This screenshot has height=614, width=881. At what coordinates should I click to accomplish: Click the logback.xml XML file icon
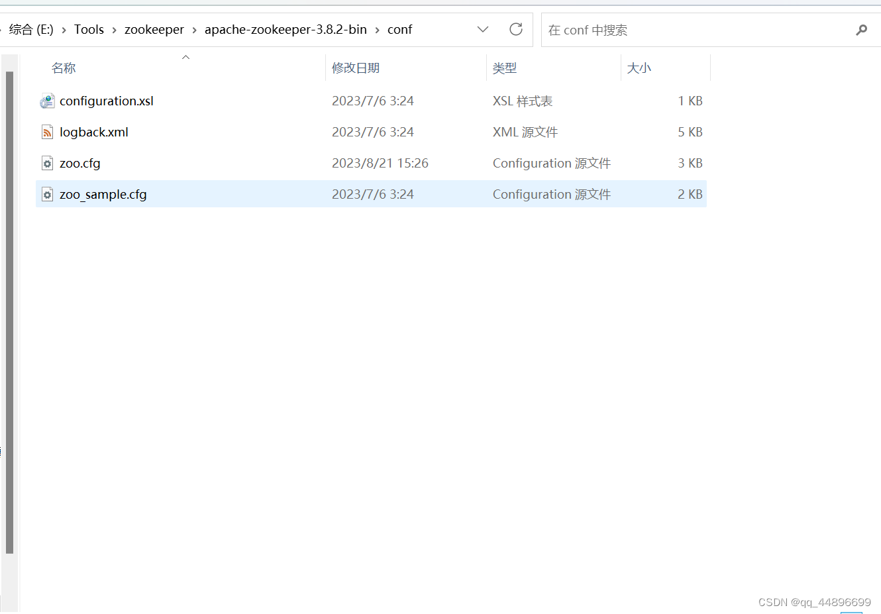[47, 132]
